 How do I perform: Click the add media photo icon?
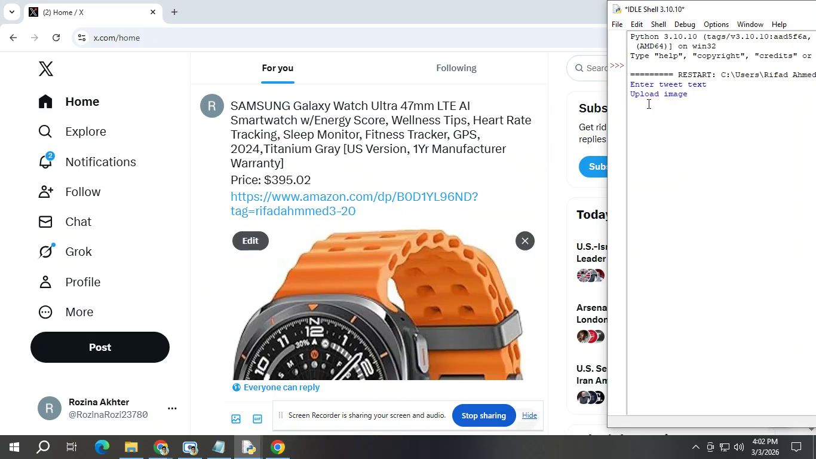tap(236, 419)
